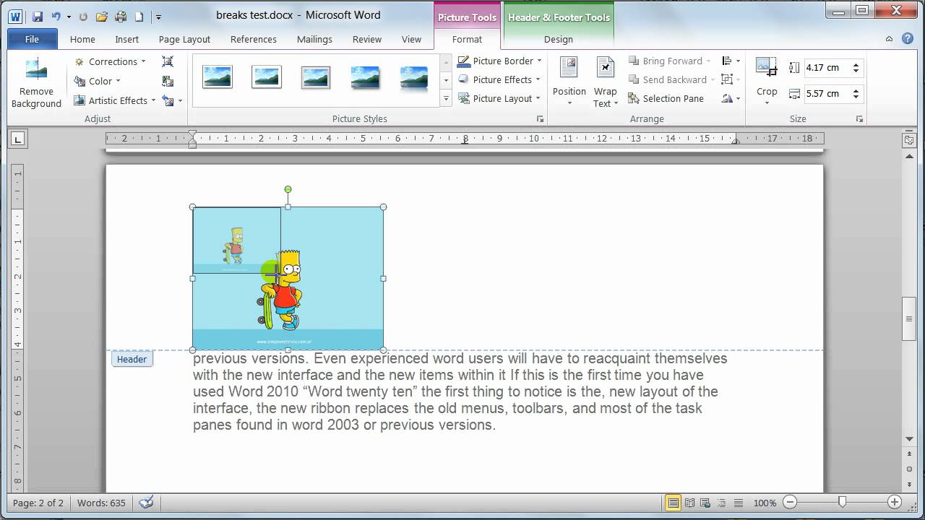Click the proofing errors icon in status bar
Viewport: 925px width, 520px height.
(x=146, y=503)
